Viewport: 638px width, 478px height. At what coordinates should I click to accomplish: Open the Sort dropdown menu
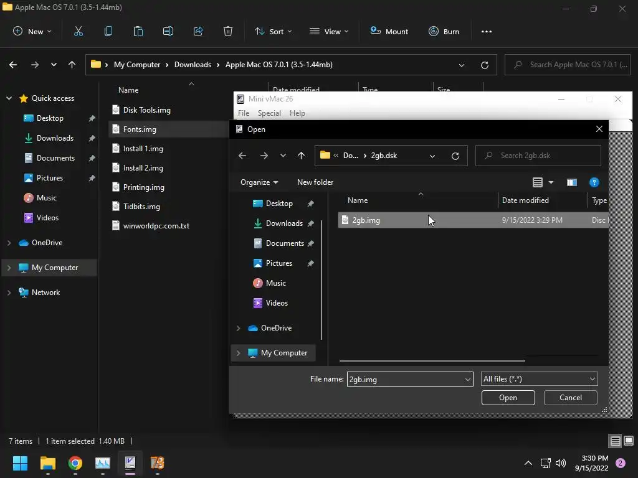click(274, 31)
